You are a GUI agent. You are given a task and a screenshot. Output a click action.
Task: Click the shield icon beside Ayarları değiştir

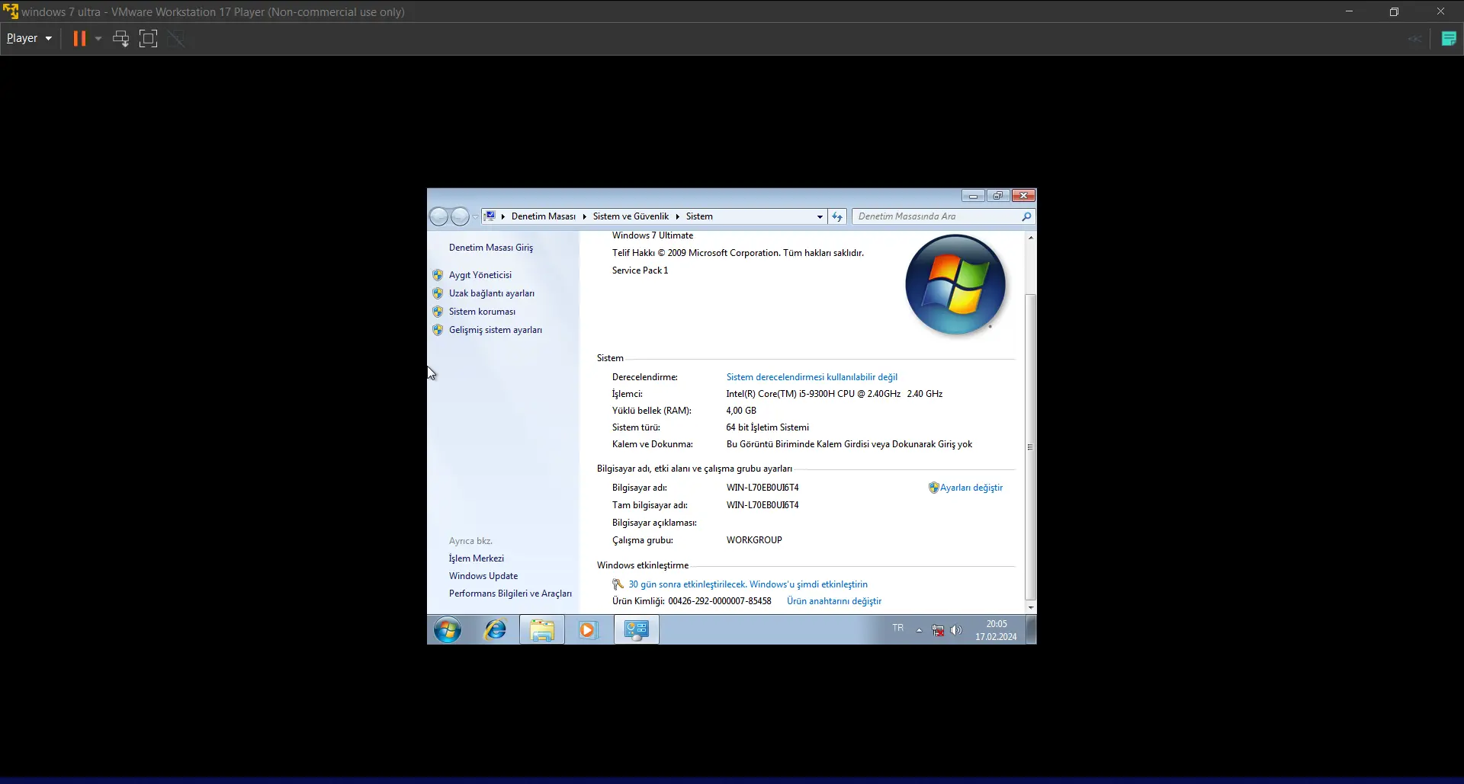coord(933,488)
